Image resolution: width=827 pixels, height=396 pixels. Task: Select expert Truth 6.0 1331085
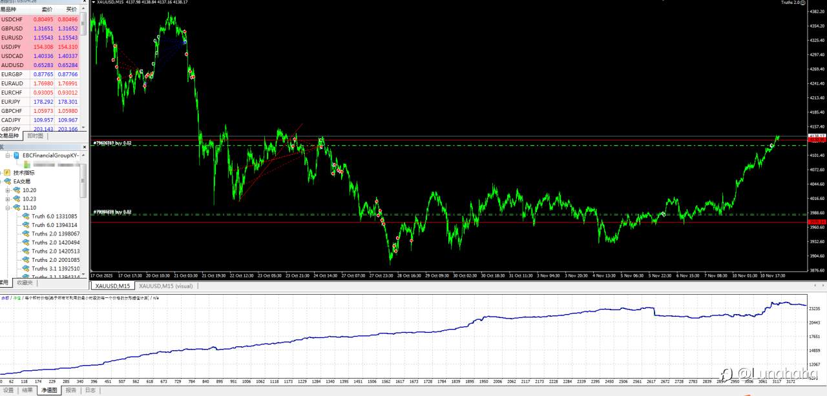(x=55, y=216)
